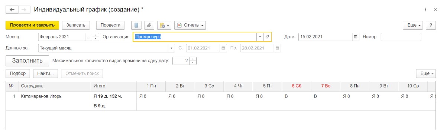Select the Катамаранов Игорь row
The width and height of the screenshot is (440, 134).
click(x=220, y=96)
